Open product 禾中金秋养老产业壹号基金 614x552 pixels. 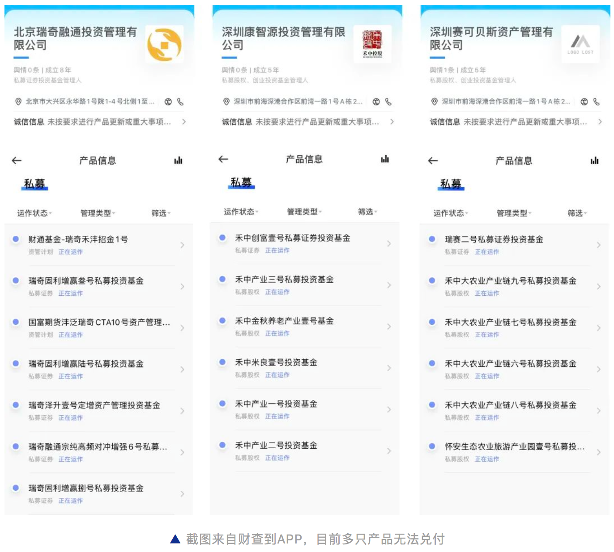pyautogui.click(x=305, y=327)
